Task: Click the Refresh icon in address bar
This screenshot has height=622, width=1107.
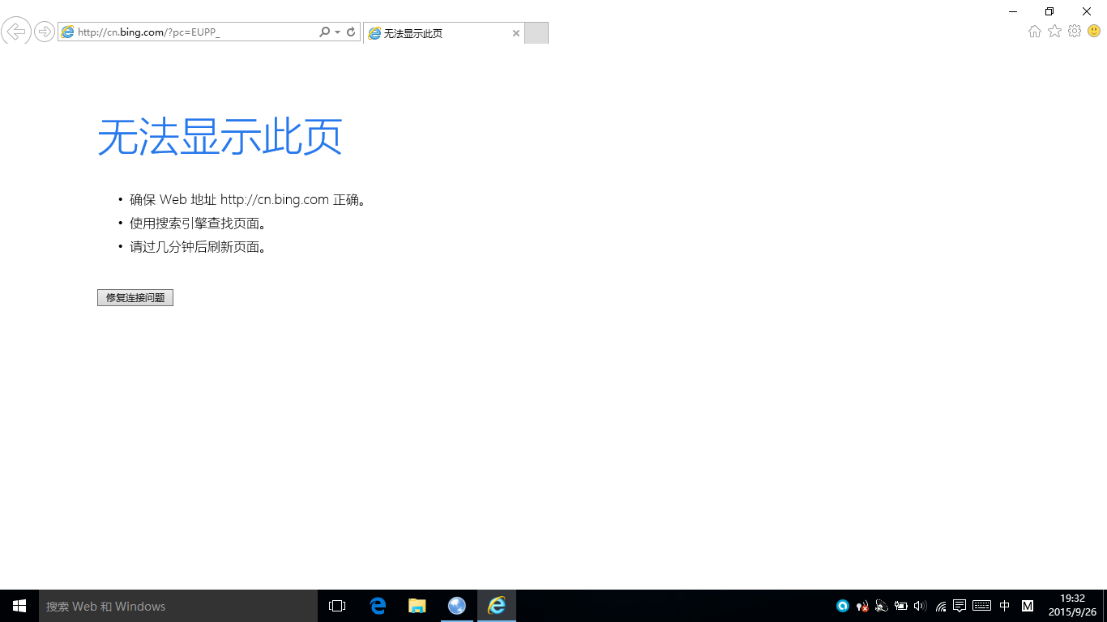Action: tap(351, 32)
